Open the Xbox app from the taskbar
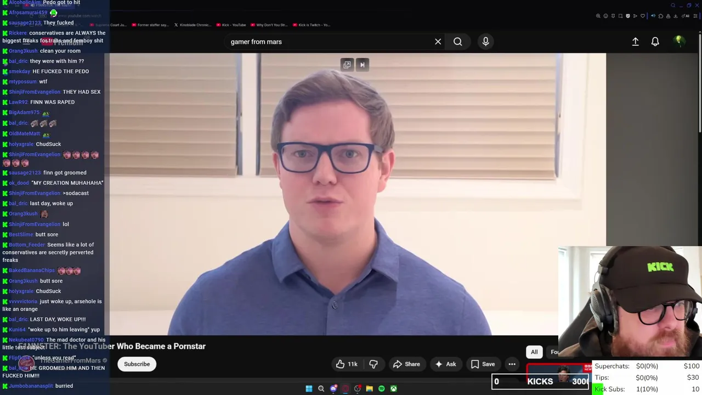This screenshot has width=702, height=395. (394, 388)
